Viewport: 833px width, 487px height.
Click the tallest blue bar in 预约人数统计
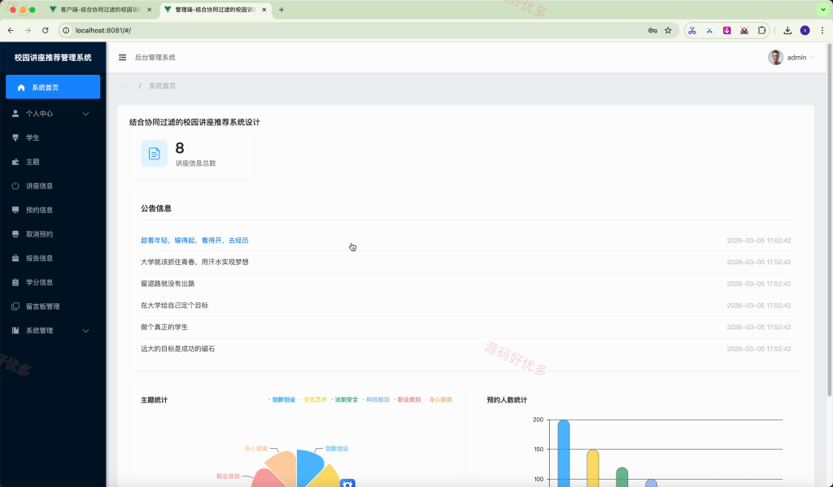[x=564, y=454]
